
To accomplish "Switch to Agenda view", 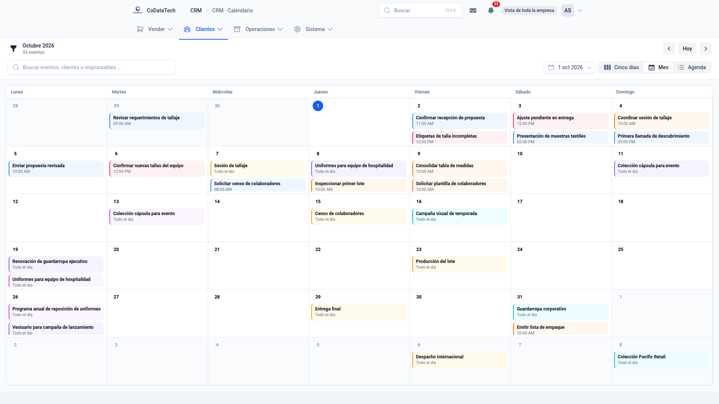I will pos(692,67).
